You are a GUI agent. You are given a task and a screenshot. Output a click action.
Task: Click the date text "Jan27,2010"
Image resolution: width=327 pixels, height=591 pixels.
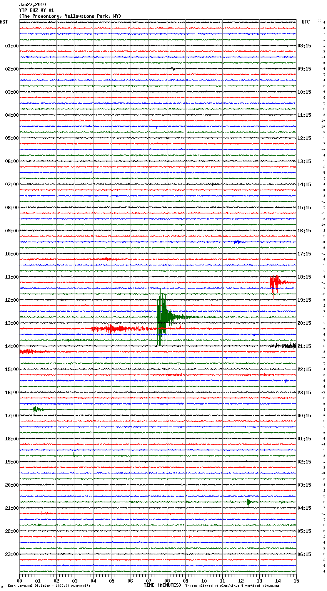[x=32, y=5]
